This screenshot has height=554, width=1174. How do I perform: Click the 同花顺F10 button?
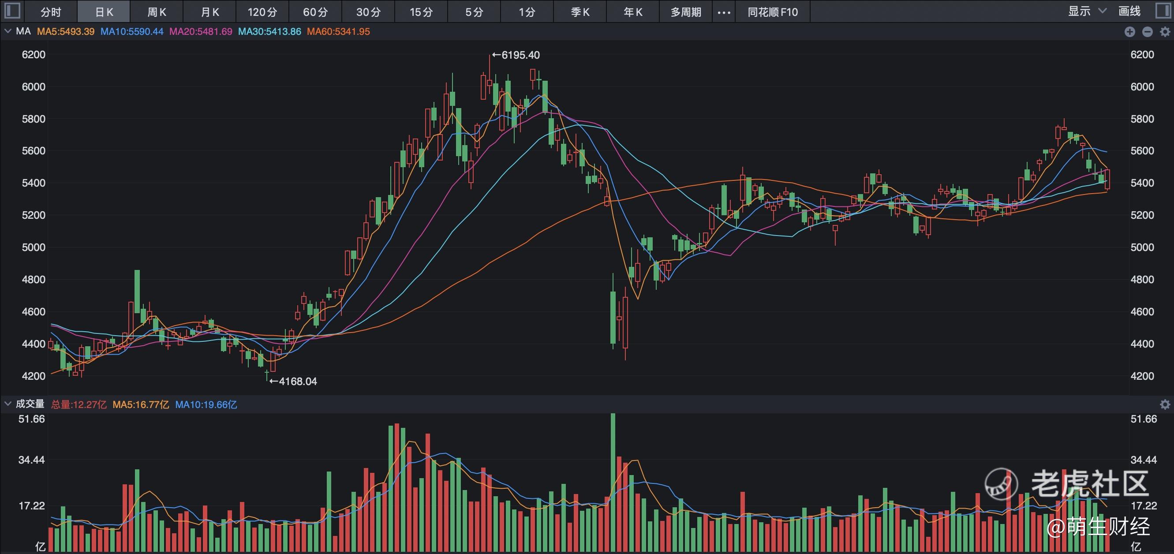point(773,12)
